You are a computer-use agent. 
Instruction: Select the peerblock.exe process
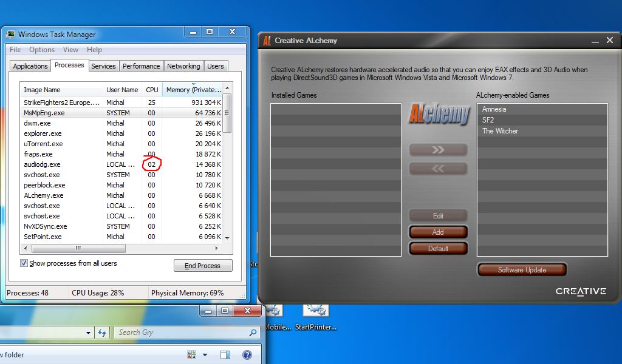pos(121,185)
